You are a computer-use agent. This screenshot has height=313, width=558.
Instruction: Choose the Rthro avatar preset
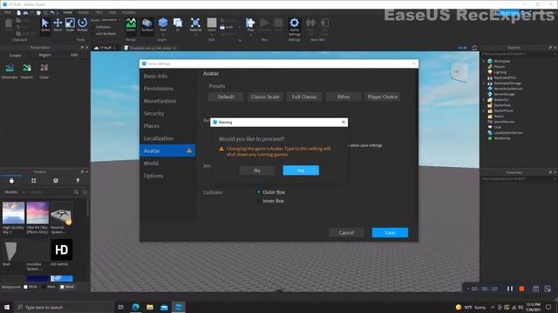click(x=343, y=97)
